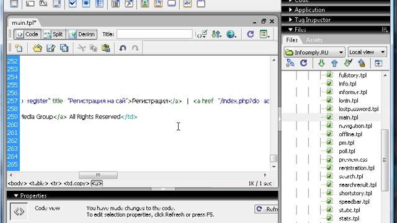
Task: Select searchresult.tpl in the file list
Action: click(x=358, y=185)
